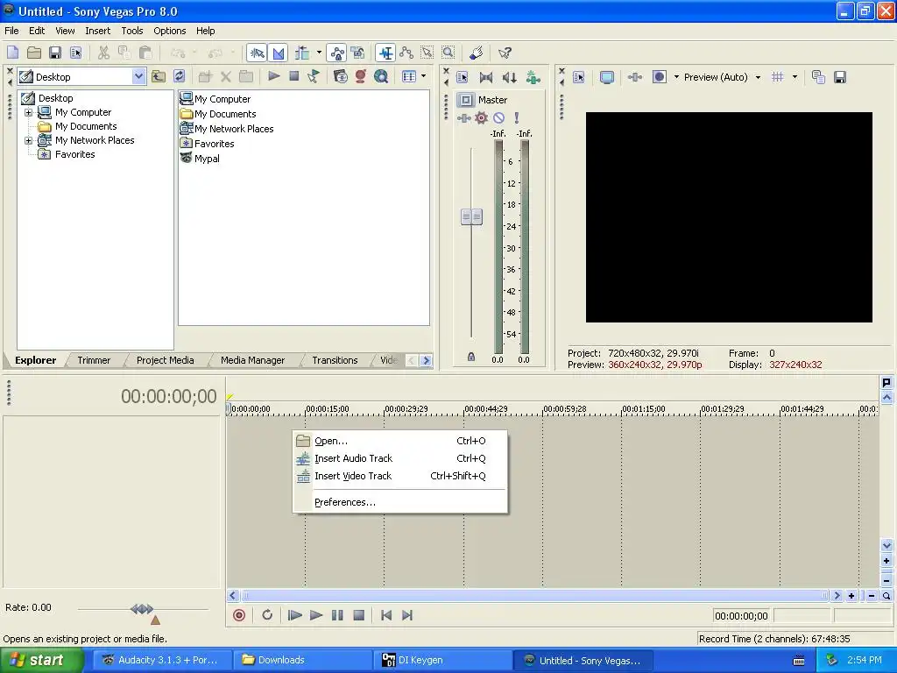
Task: Click the Insert Assignable FX icon in mixer
Action: click(533, 77)
